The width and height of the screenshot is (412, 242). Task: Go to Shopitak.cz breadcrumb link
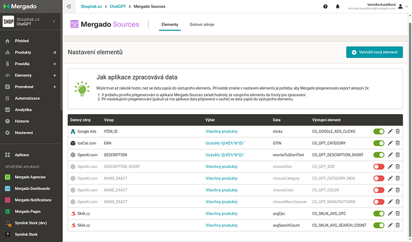(91, 7)
